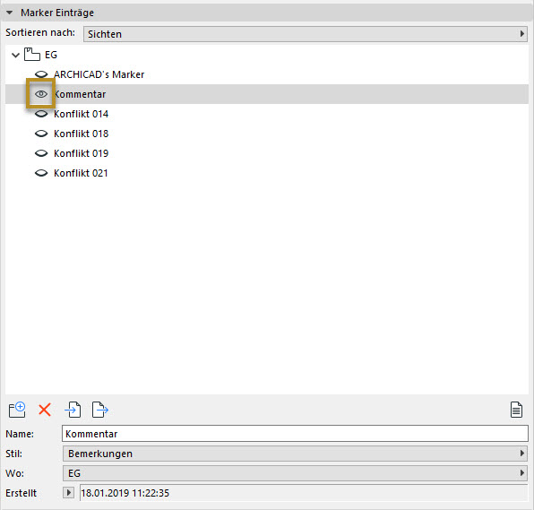Open the Stil Bemerkungen dropdown
Screen dimensions: 534x510
(x=296, y=454)
